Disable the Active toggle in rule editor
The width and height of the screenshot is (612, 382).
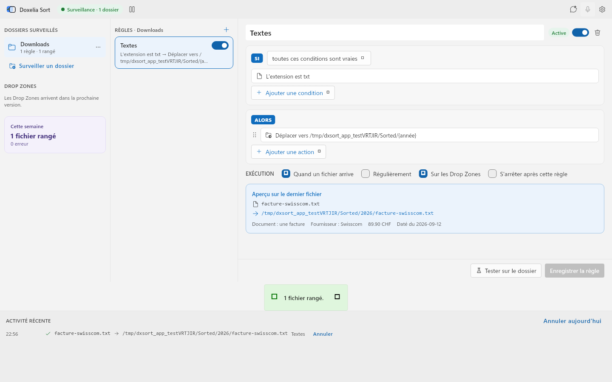581,33
